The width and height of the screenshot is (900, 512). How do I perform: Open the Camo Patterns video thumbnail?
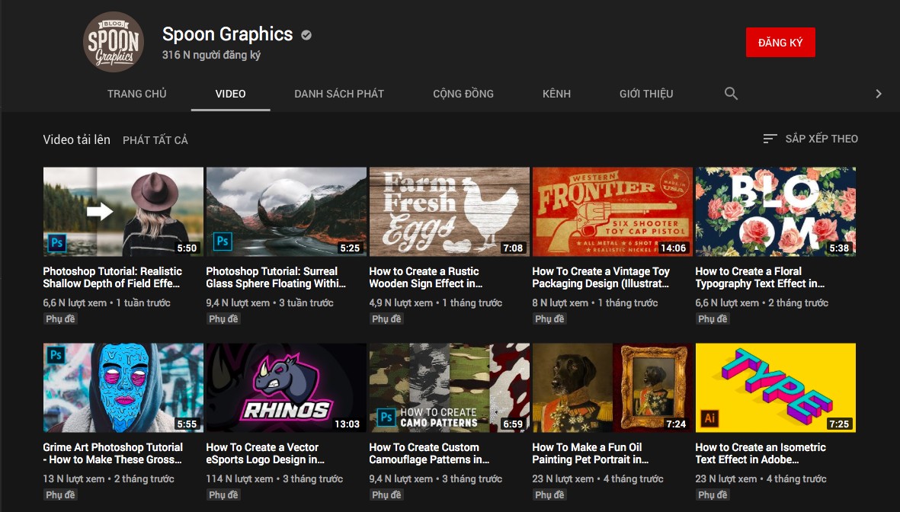pyautogui.click(x=449, y=388)
